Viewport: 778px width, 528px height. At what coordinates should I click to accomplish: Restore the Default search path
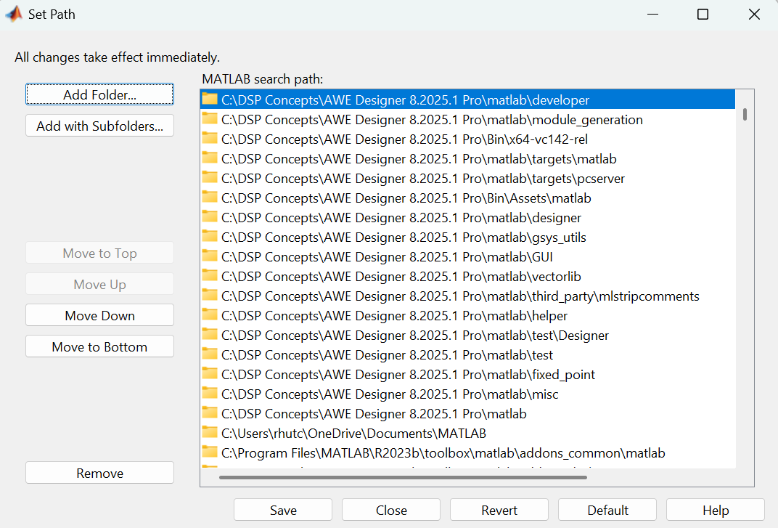click(607, 510)
